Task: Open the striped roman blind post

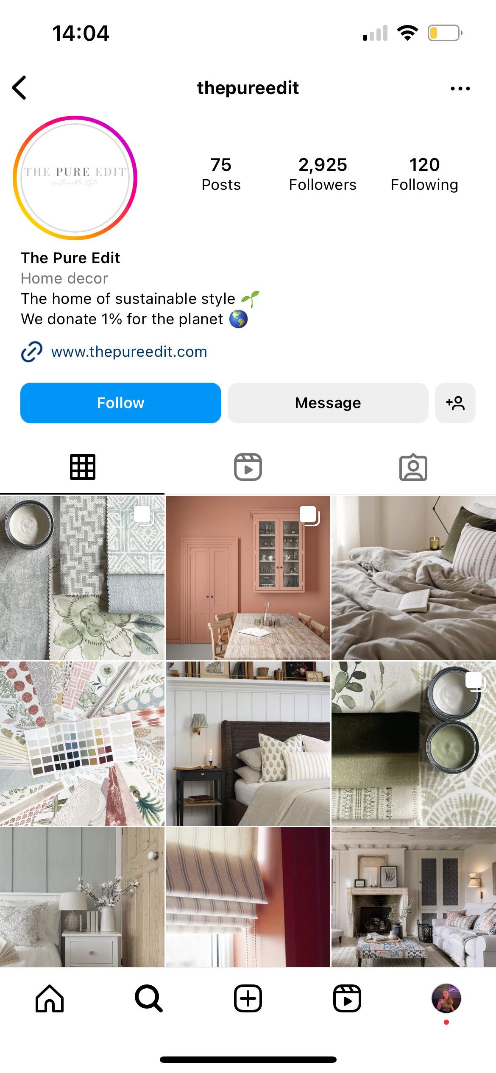Action: pos(248,897)
